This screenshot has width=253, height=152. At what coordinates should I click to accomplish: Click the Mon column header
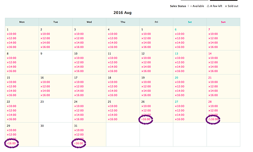point(22,22)
